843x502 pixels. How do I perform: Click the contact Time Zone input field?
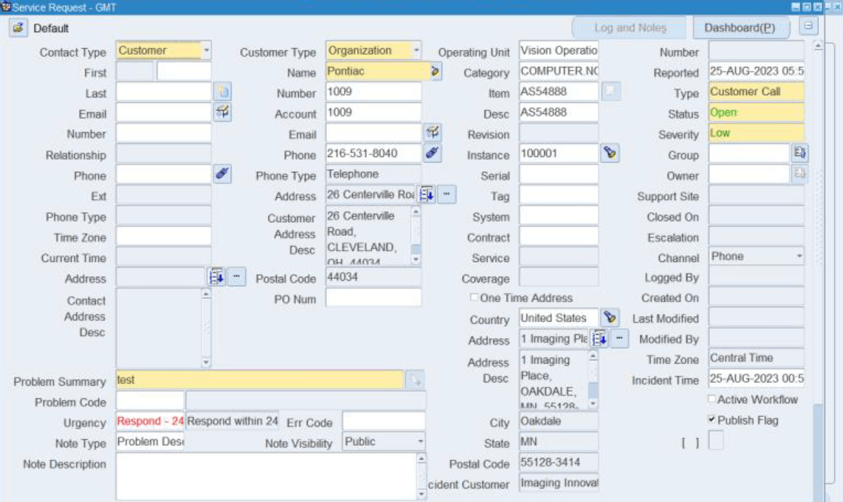pyautogui.click(x=164, y=236)
